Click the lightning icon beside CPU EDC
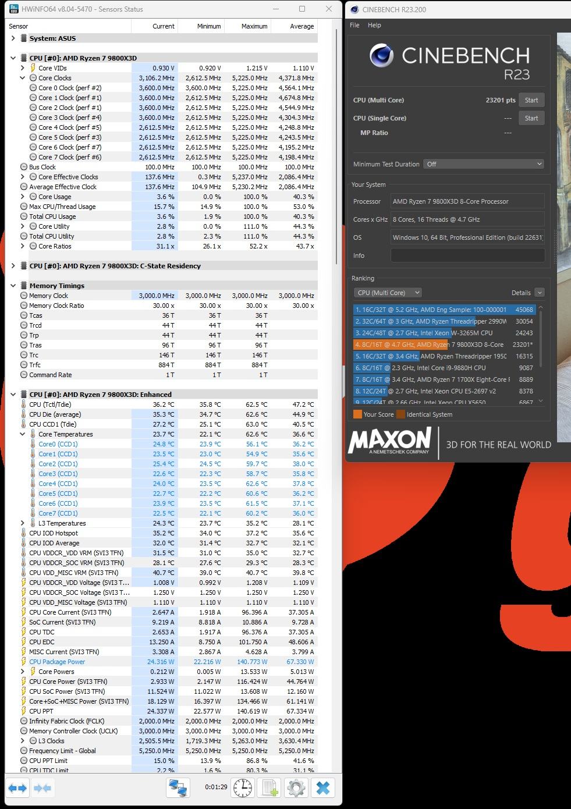 pyautogui.click(x=24, y=642)
